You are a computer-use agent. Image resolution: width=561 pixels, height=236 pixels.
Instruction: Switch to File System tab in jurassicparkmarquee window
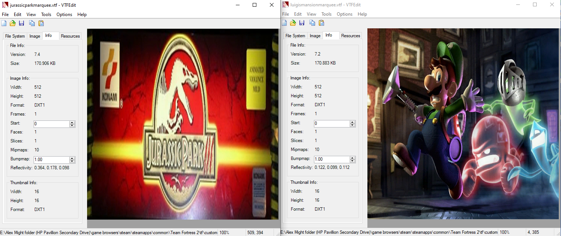pos(15,36)
